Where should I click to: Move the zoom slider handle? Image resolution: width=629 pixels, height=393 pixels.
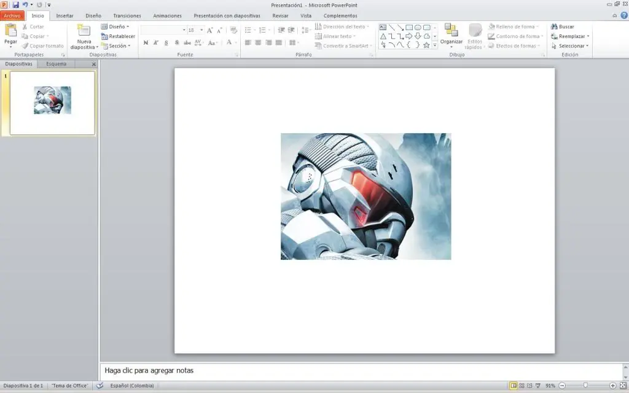585,386
